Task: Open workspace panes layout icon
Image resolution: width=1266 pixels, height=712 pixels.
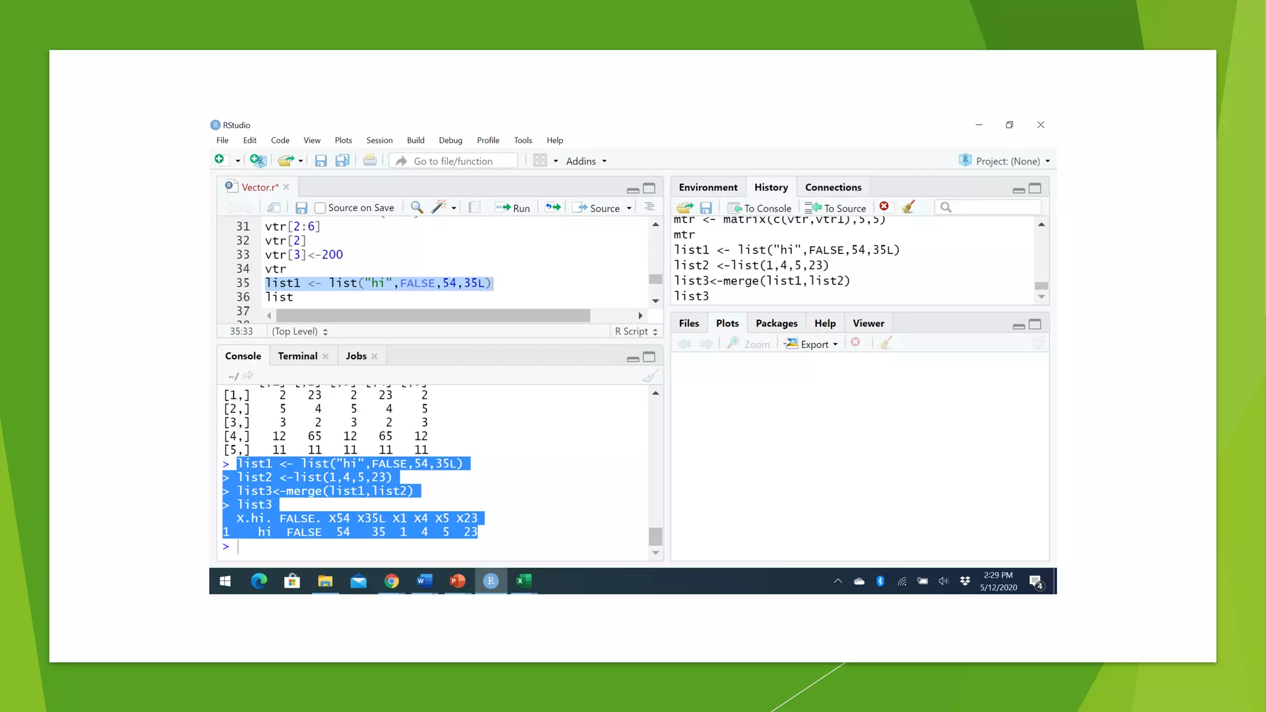Action: [x=540, y=161]
